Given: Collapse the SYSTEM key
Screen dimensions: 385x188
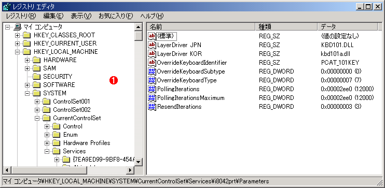Looking at the screenshot, I should (x=27, y=93).
